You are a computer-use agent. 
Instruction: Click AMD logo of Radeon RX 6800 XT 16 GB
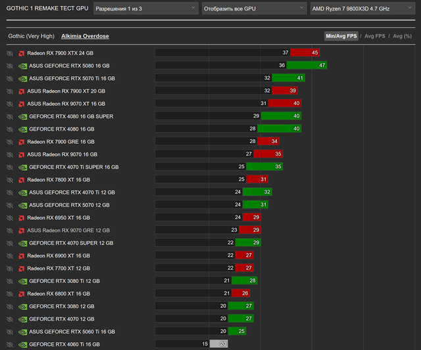click(22, 294)
